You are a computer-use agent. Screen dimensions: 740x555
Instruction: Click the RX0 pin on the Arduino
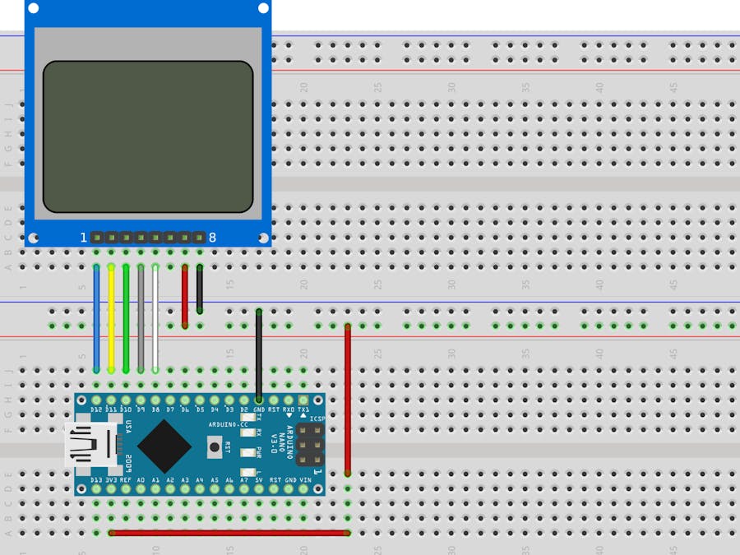[x=289, y=400]
